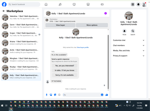150x111 pixels.
Task: Open Morghan's apartment conversation
Action: [x=21, y=60]
